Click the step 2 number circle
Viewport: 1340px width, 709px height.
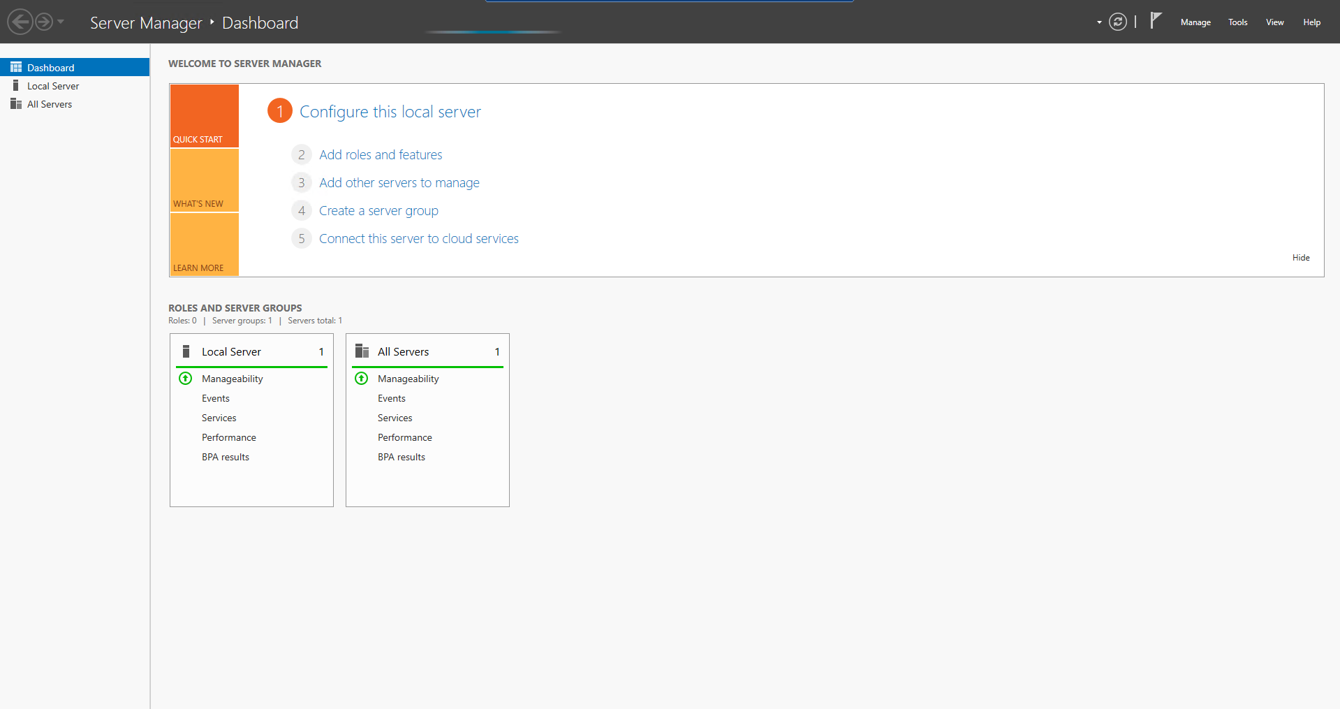302,154
